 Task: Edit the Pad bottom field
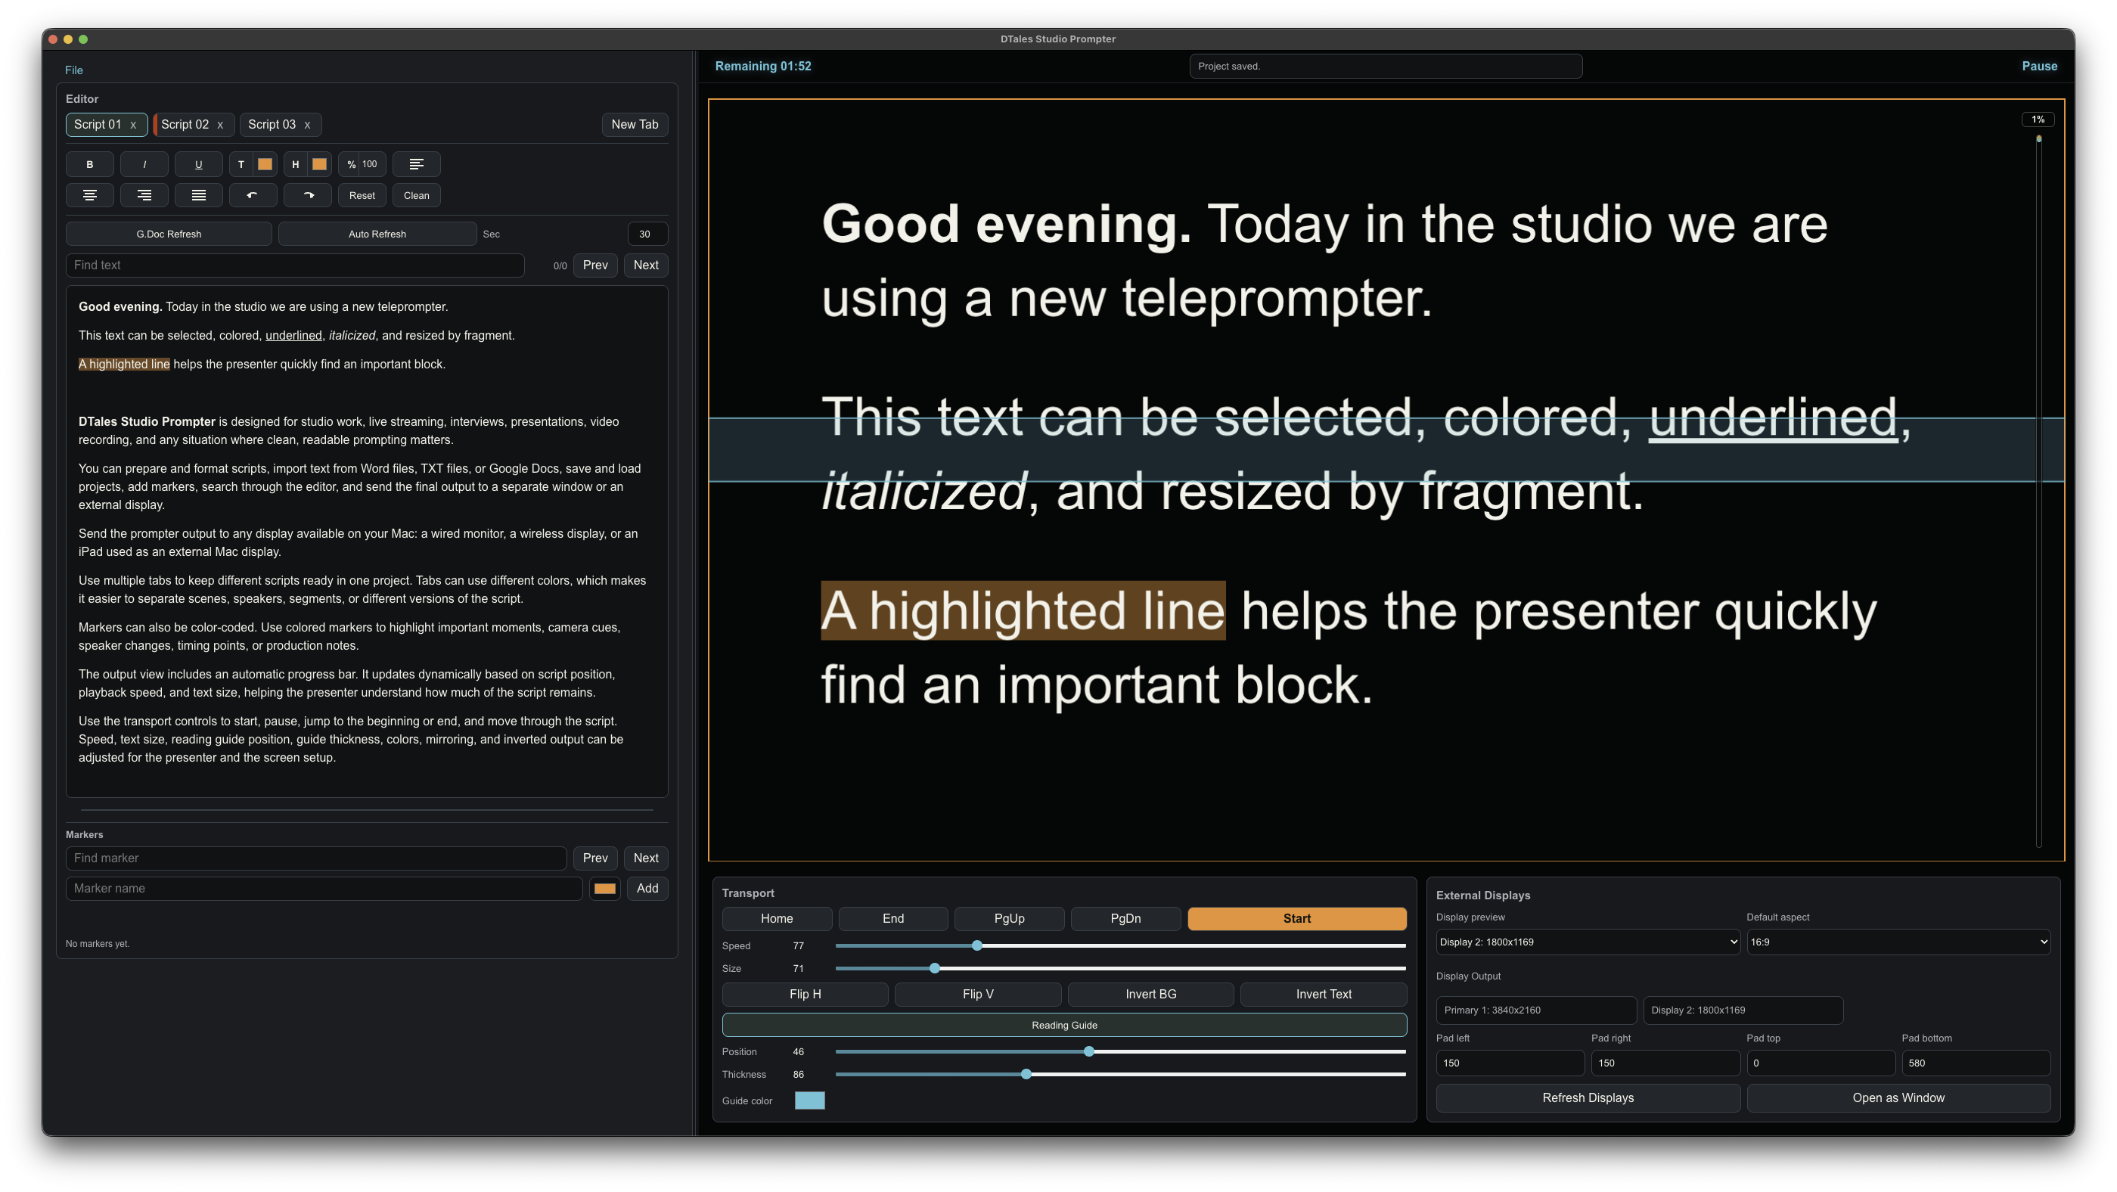click(1976, 1063)
